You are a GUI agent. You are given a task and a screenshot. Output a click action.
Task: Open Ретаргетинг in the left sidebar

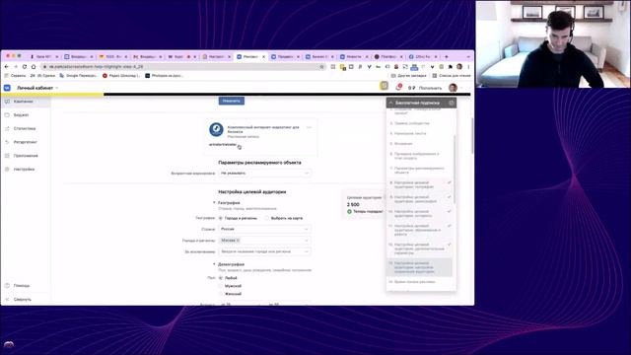click(x=26, y=142)
